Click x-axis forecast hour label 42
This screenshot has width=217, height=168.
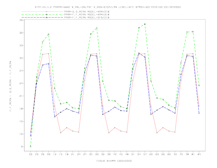115,154
